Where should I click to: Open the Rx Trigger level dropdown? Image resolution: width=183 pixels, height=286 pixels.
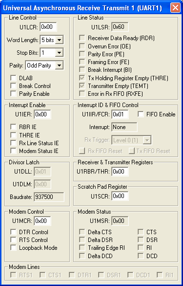[x=147, y=140]
